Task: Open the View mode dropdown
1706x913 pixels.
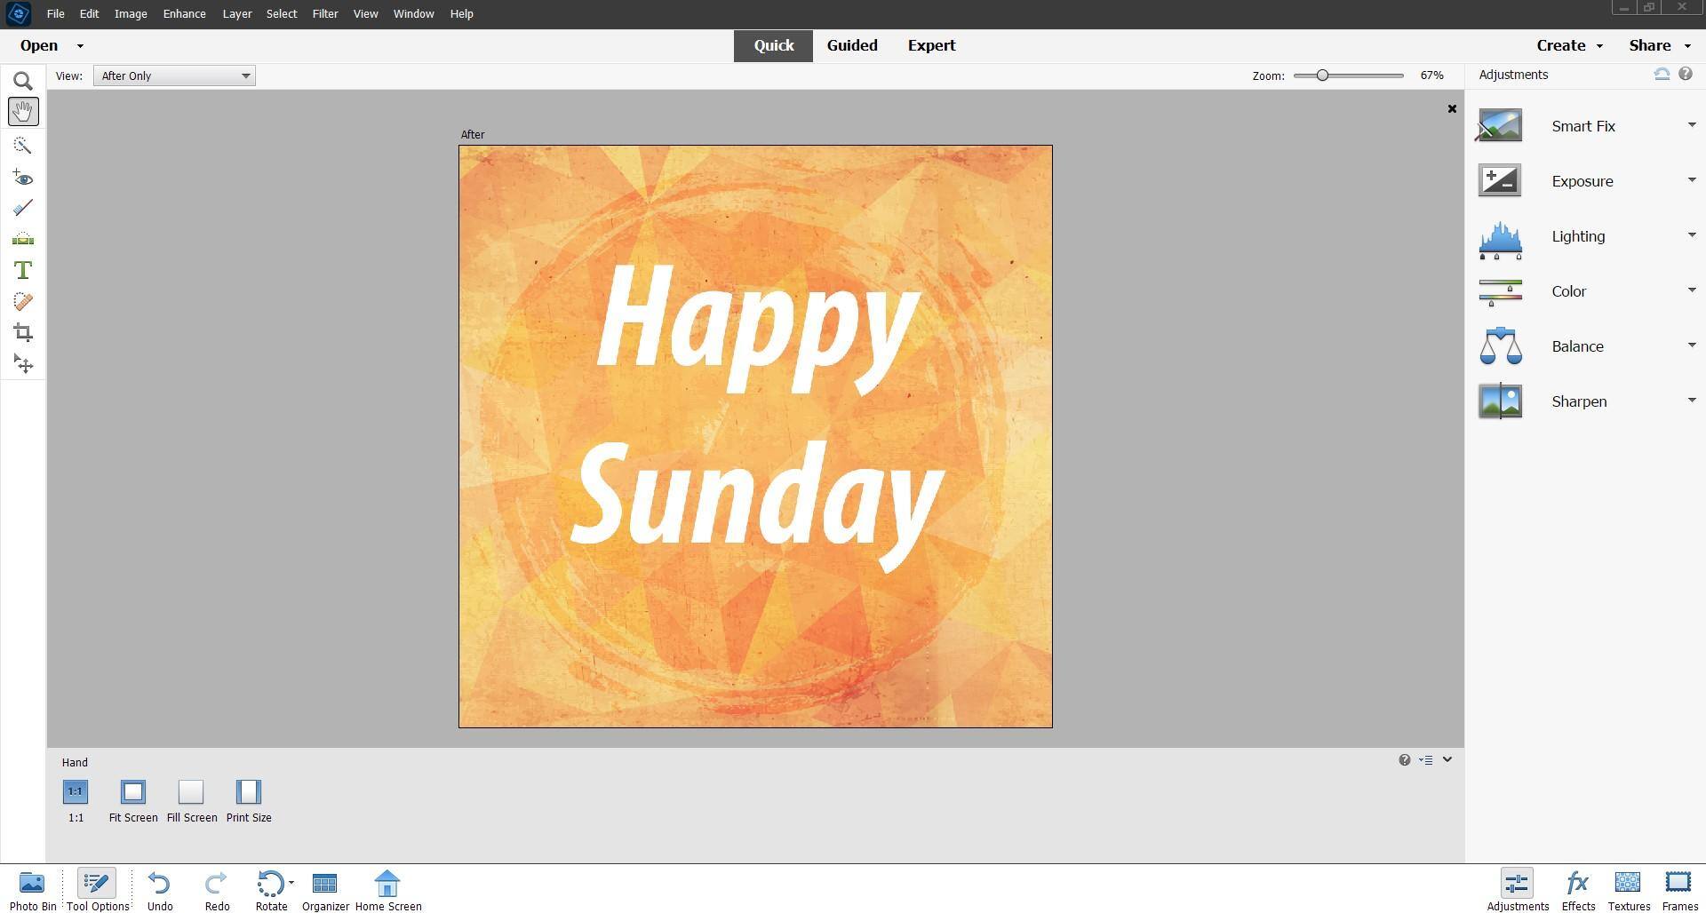Action: point(174,75)
